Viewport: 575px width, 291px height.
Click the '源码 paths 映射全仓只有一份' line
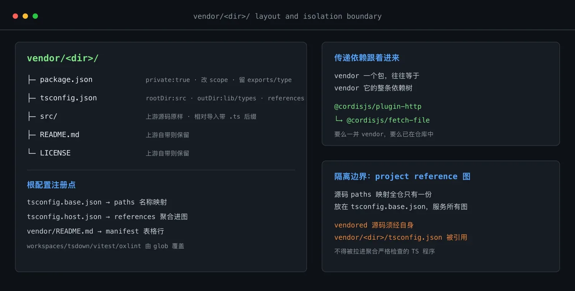tap(383, 195)
